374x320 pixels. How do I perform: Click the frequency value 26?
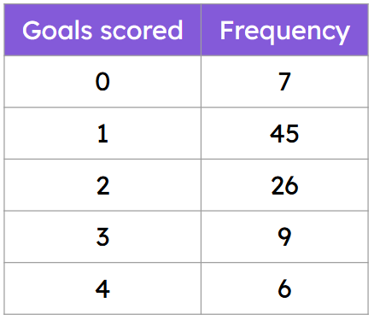(284, 185)
